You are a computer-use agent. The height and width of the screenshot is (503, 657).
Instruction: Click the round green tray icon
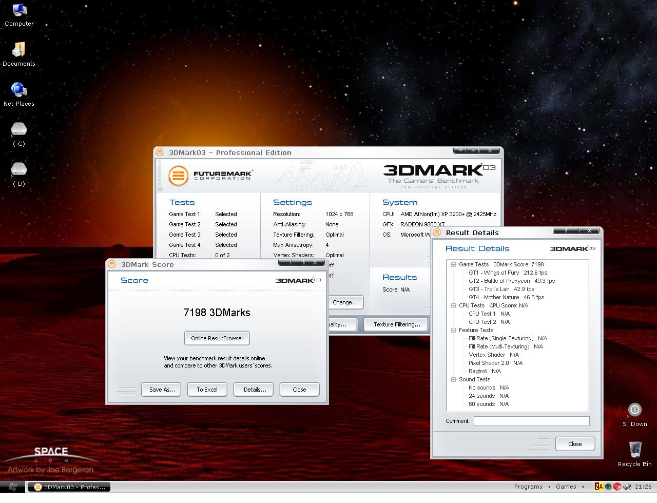coord(608,487)
